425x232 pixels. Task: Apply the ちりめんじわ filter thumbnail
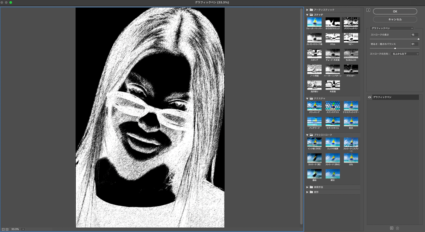(351, 53)
